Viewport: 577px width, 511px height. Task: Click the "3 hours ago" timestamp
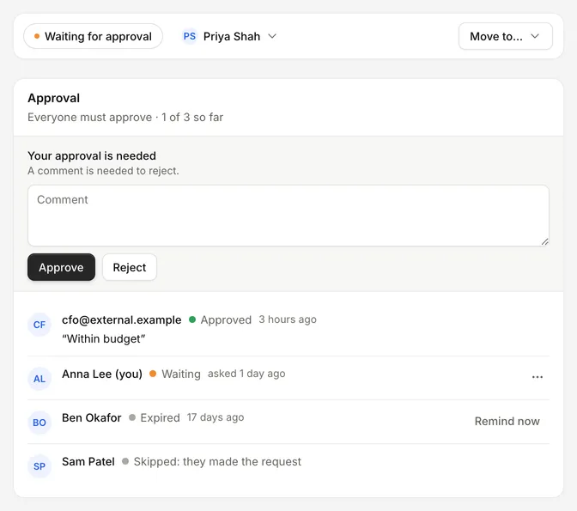(x=288, y=319)
